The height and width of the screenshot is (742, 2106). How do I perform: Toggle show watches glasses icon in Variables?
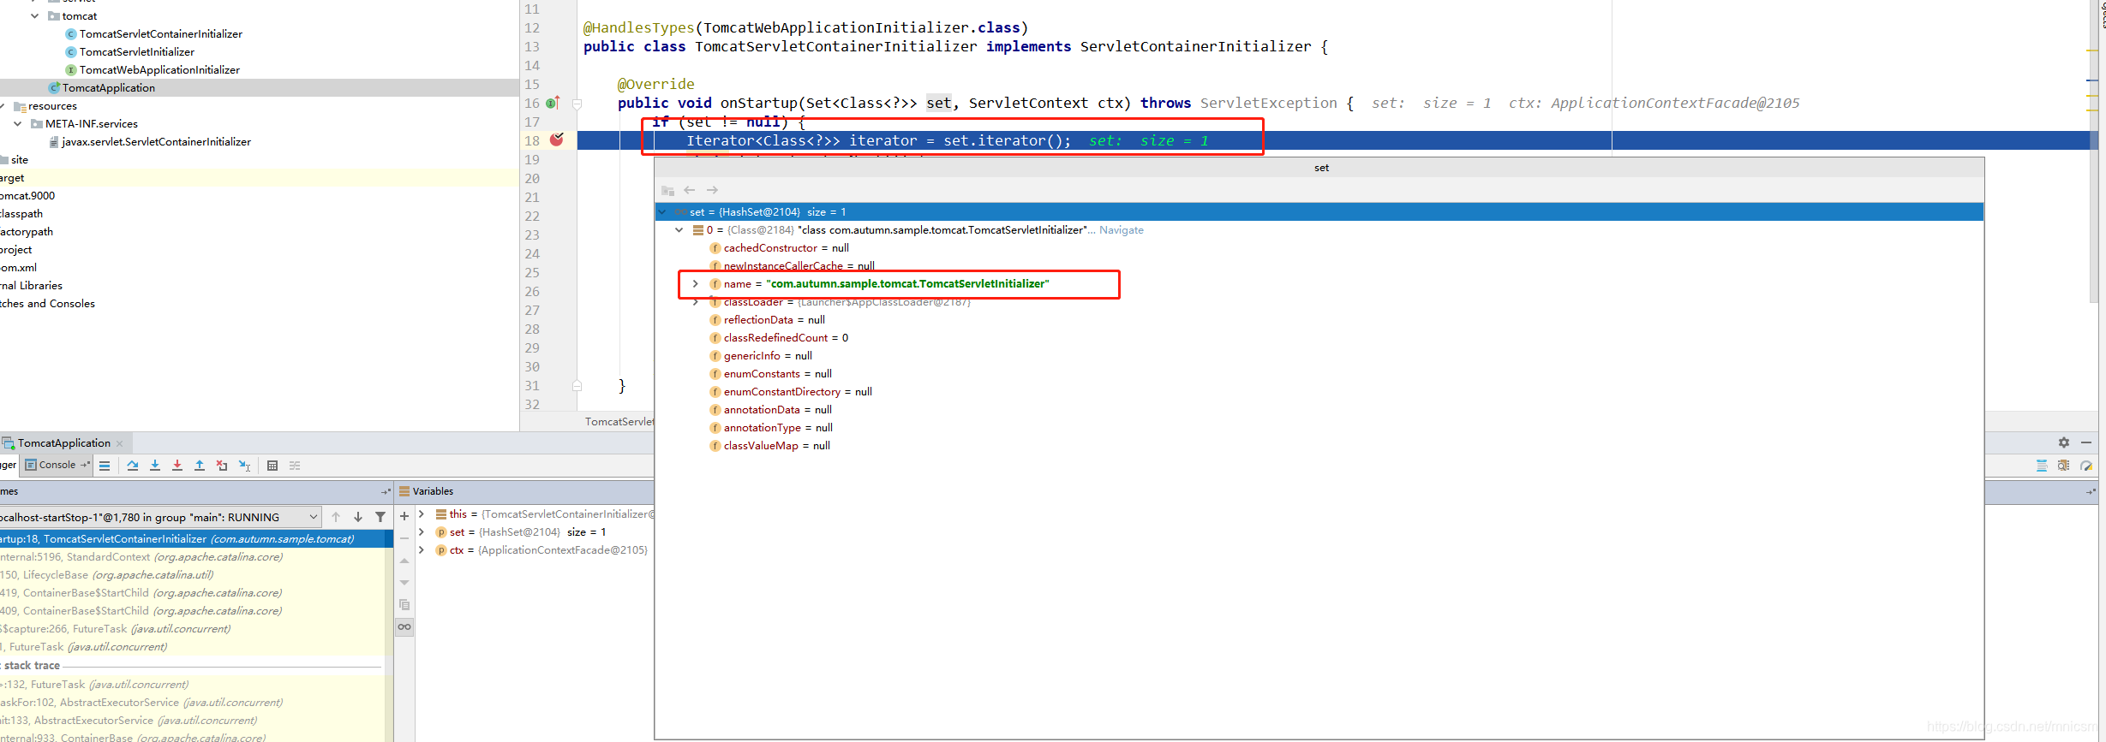pyautogui.click(x=404, y=627)
